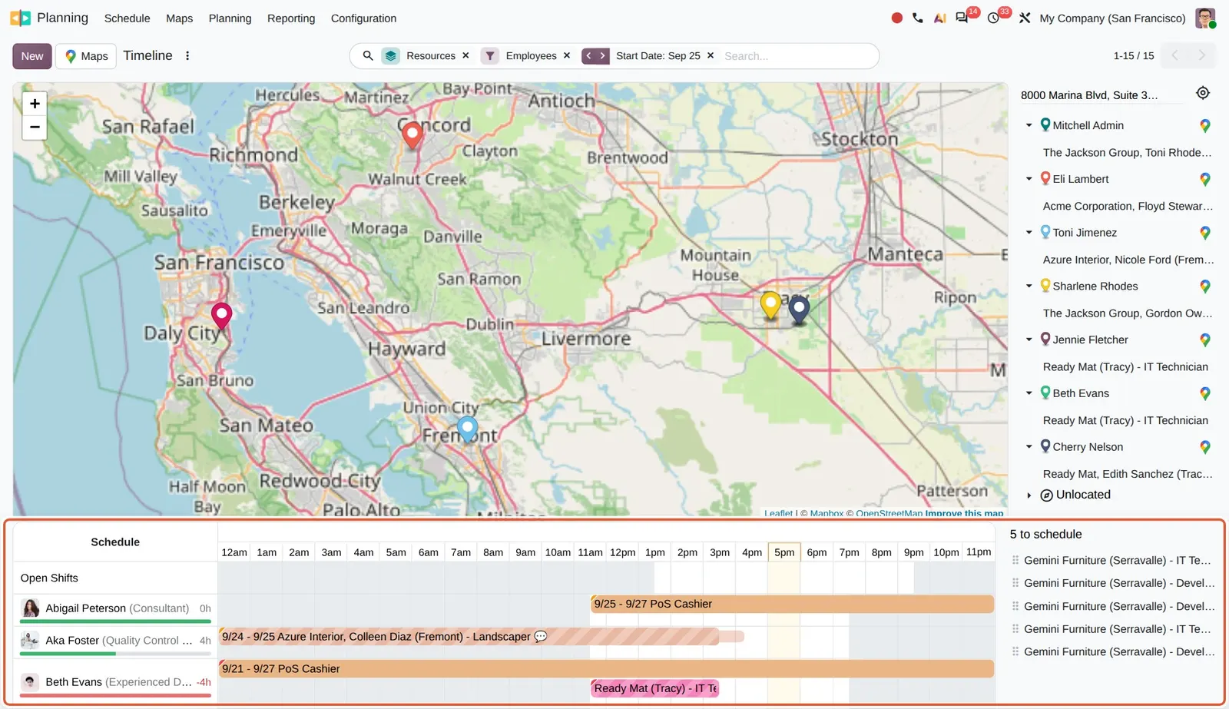Click the red map pin near Concord
The width and height of the screenshot is (1229, 709).
412,134
